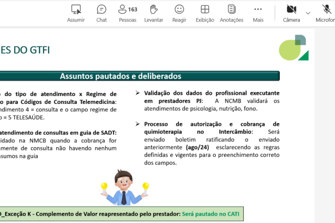
Task: Click the Assumir take-control icon
Action: (76, 10)
